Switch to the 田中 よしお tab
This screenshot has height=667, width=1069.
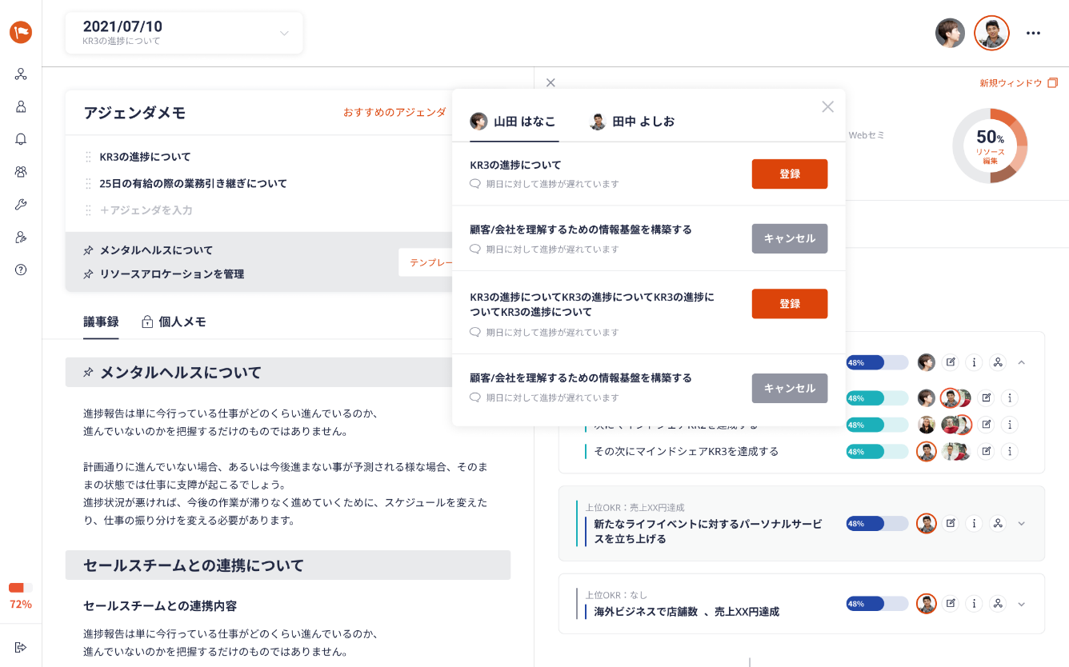[632, 122]
